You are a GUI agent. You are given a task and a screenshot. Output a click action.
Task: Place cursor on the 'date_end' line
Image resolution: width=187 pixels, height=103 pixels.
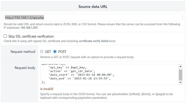coord(79,79)
